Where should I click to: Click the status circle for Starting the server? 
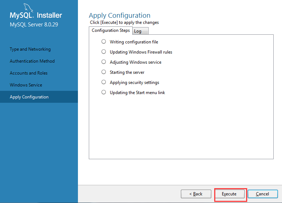[x=104, y=72]
